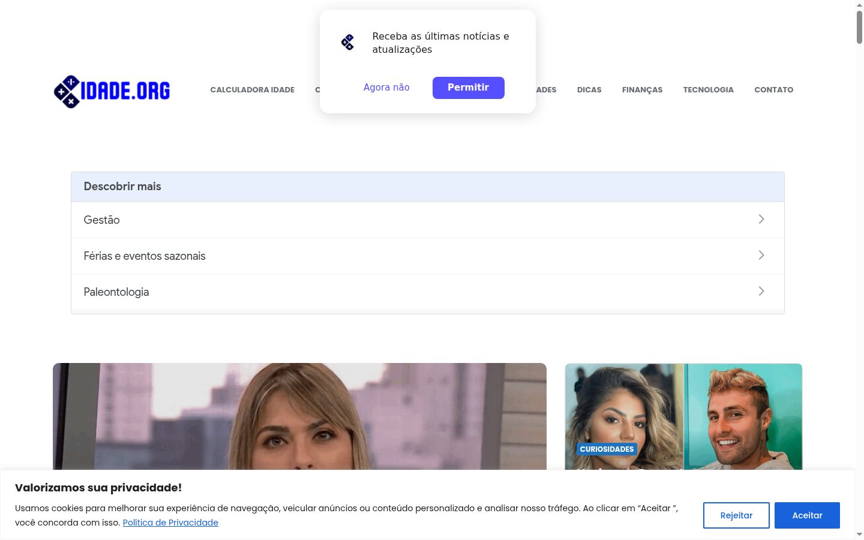
Task: Click the page vertical scrollbar thumb
Action: (859, 27)
